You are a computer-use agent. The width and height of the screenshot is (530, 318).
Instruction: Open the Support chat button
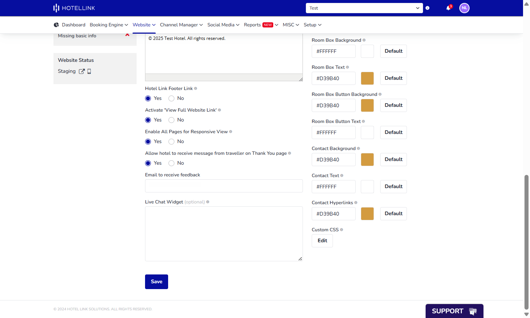pos(455,311)
